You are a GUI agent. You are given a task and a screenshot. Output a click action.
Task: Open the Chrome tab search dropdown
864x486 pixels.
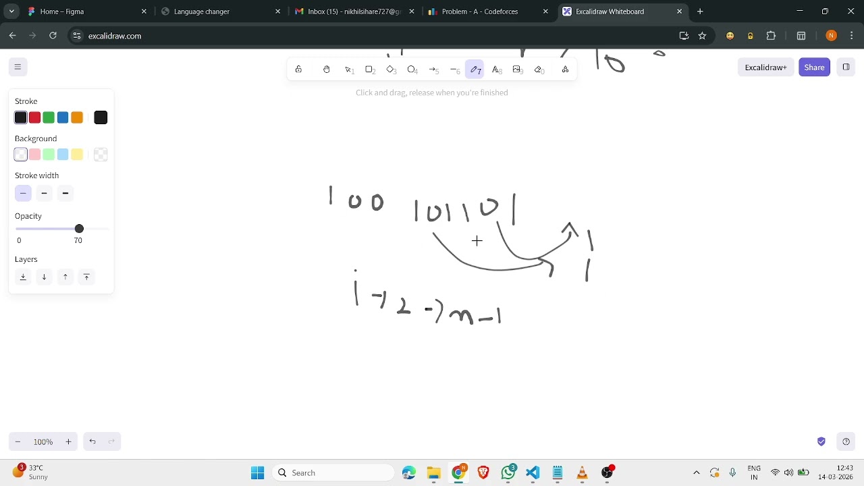click(x=11, y=11)
